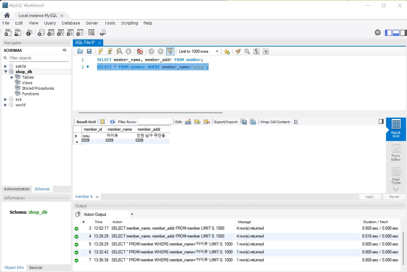Open the Home screen tab icon
The height and width of the screenshot is (272, 407).
tap(7, 15)
